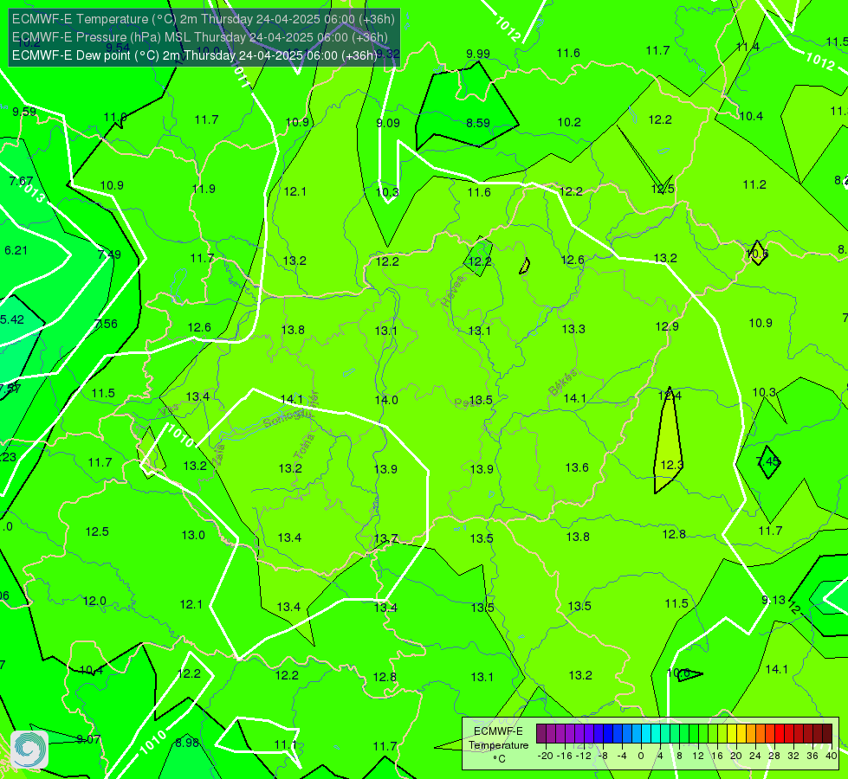Click the 6.21 temperature value
Image resolution: width=848 pixels, height=779 pixels.
[x=16, y=250]
